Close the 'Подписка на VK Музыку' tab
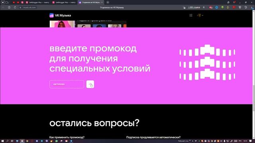 [102, 2]
